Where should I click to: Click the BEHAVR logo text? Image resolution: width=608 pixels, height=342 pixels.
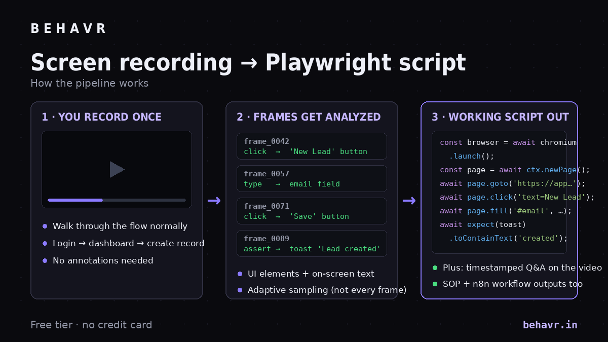(x=68, y=29)
